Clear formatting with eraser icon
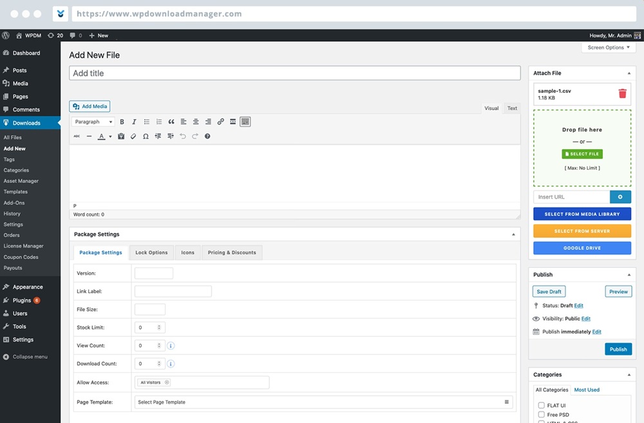 tap(133, 136)
